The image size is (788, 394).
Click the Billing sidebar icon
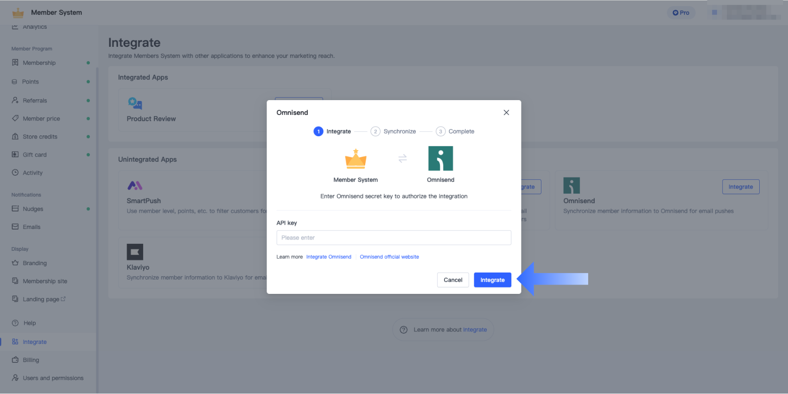click(x=15, y=360)
